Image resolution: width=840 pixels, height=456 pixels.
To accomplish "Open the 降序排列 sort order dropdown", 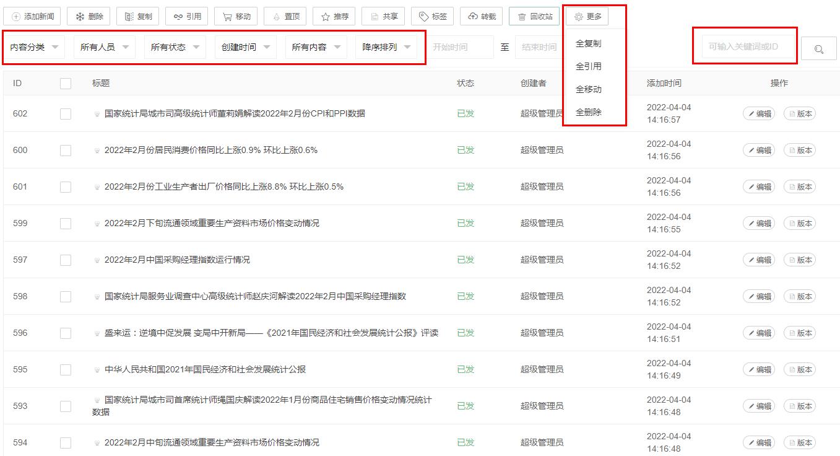I will pos(386,47).
